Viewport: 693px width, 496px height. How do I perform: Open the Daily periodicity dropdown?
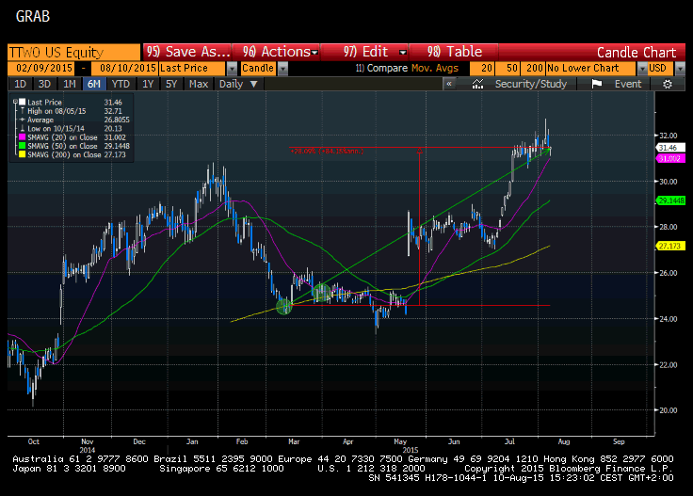[x=238, y=84]
